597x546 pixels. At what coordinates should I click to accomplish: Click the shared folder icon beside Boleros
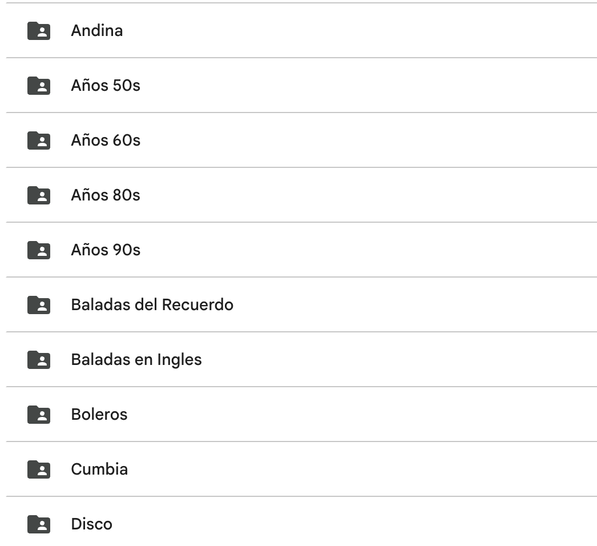(38, 414)
